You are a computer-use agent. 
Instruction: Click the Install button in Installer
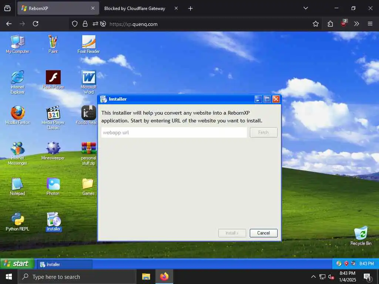(232, 233)
